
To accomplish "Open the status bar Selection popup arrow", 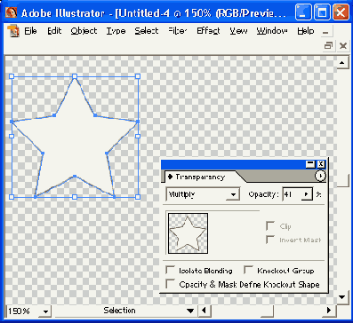I will (x=190, y=311).
